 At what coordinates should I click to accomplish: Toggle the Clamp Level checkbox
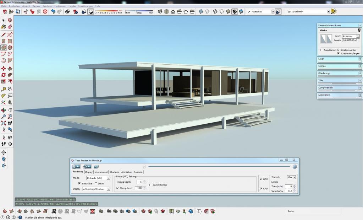(x=117, y=188)
